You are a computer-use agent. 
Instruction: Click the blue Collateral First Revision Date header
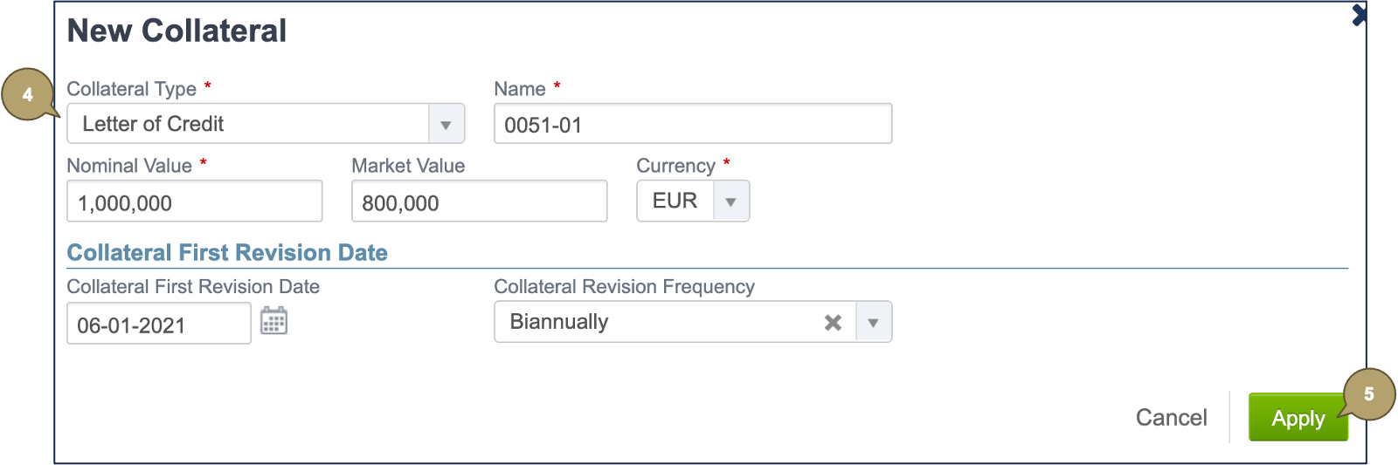[x=227, y=253]
